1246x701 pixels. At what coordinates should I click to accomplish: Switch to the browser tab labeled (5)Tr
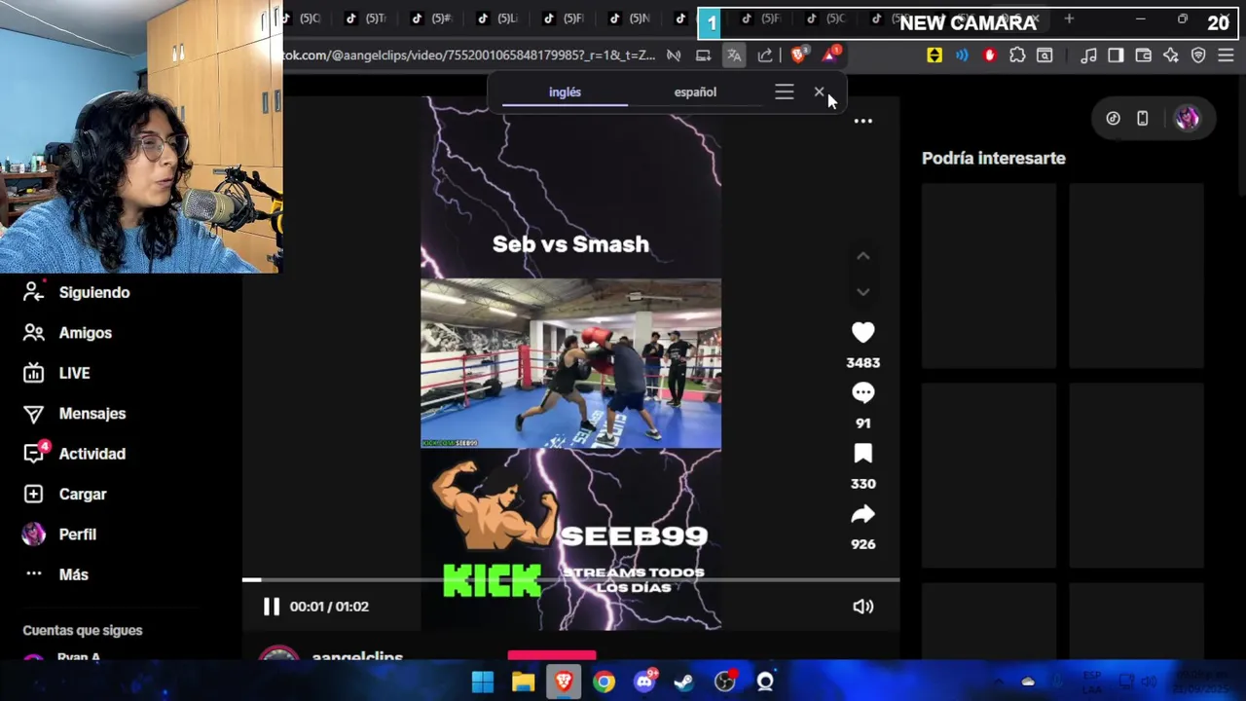366,18
